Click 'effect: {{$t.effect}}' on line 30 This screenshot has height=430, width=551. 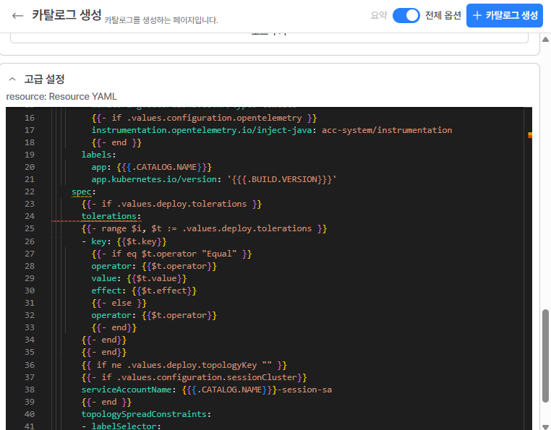click(x=144, y=291)
